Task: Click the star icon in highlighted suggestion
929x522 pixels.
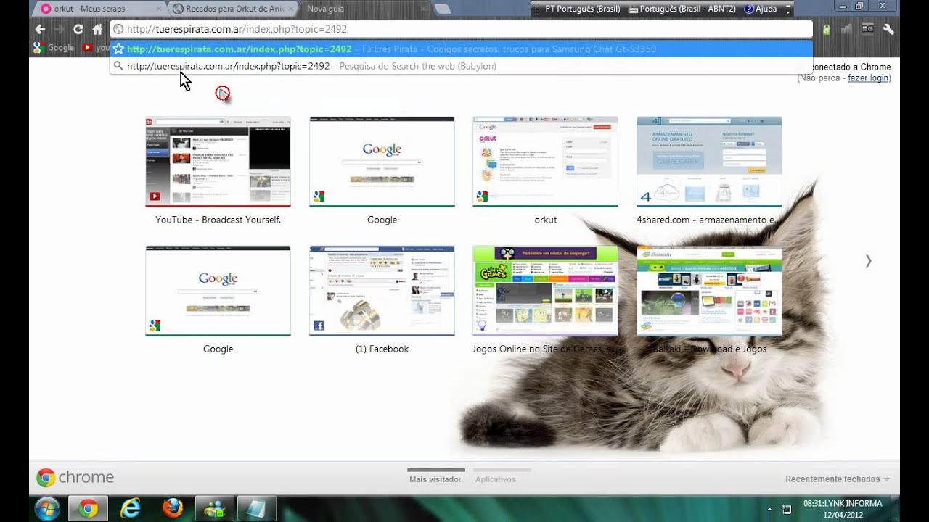Action: 118,49
